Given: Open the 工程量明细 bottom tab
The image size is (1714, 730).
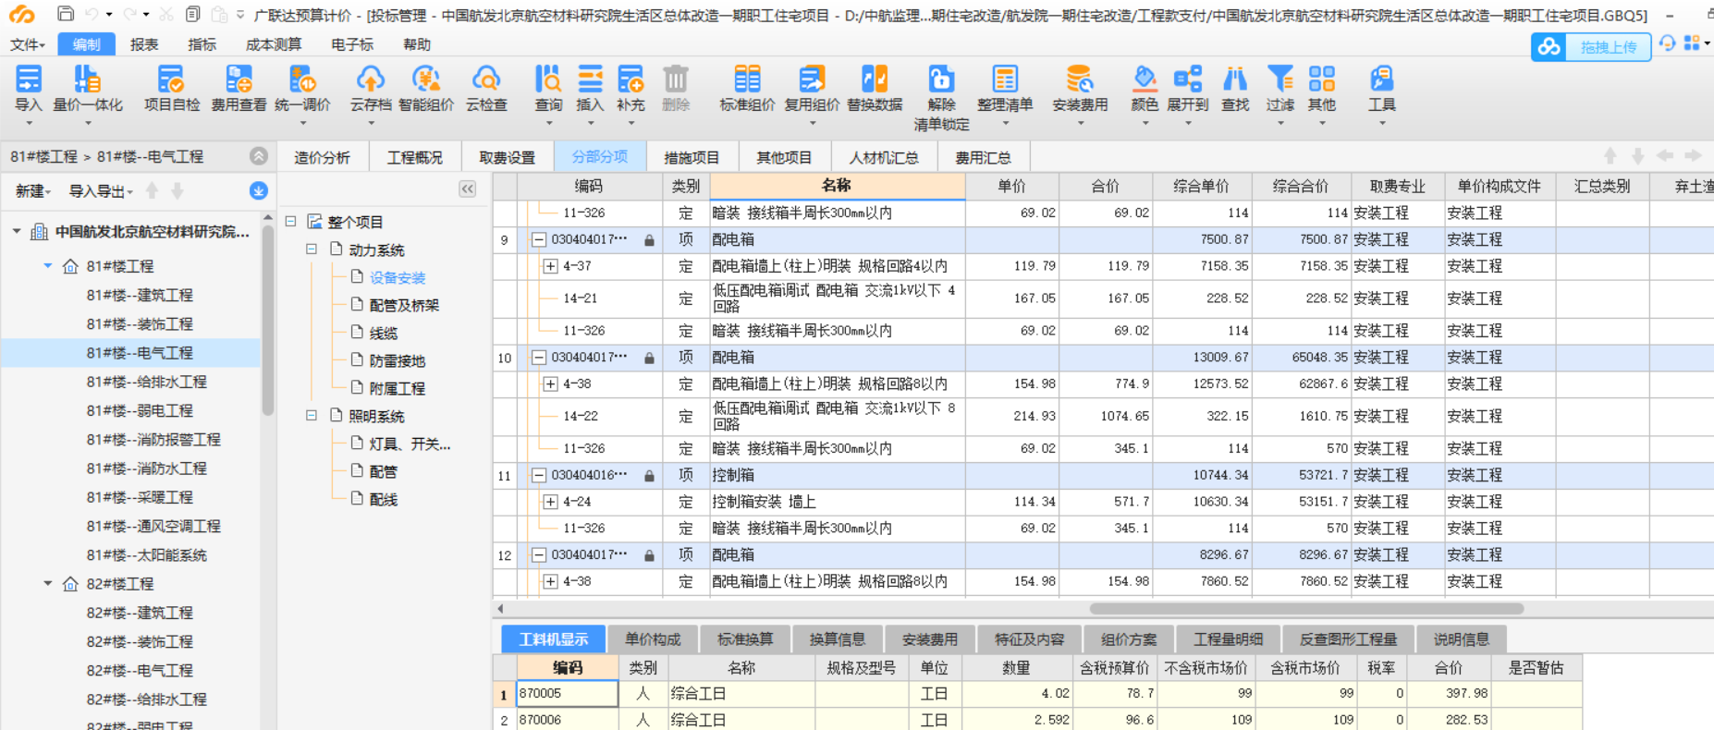Looking at the screenshot, I should (1228, 639).
